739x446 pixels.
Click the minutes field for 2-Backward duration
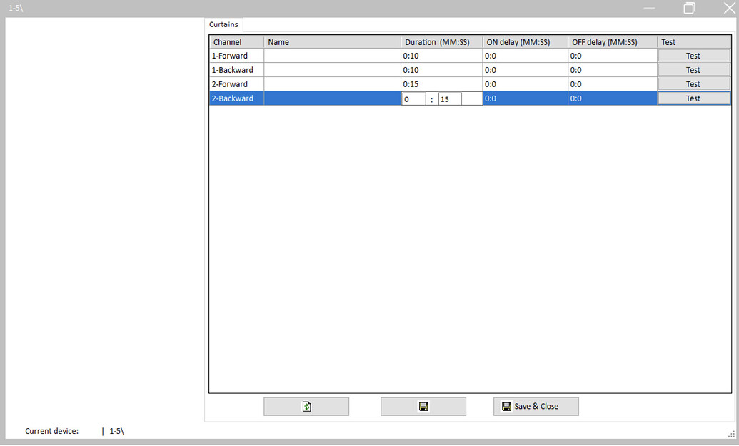pyautogui.click(x=414, y=99)
